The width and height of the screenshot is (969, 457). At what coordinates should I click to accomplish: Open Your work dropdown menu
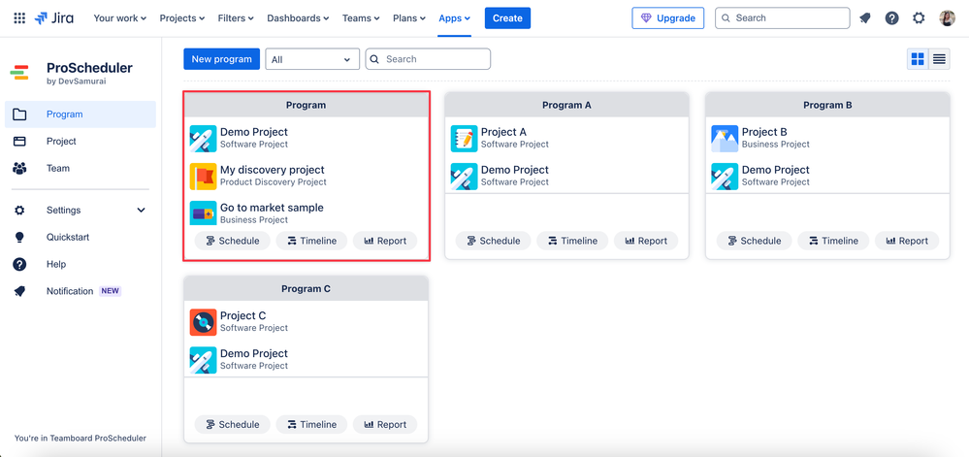tap(120, 17)
